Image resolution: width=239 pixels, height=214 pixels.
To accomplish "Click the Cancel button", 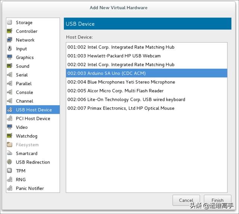I will point(186,200).
